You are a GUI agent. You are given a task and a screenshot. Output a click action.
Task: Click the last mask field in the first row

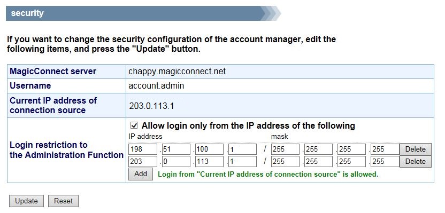(385, 149)
